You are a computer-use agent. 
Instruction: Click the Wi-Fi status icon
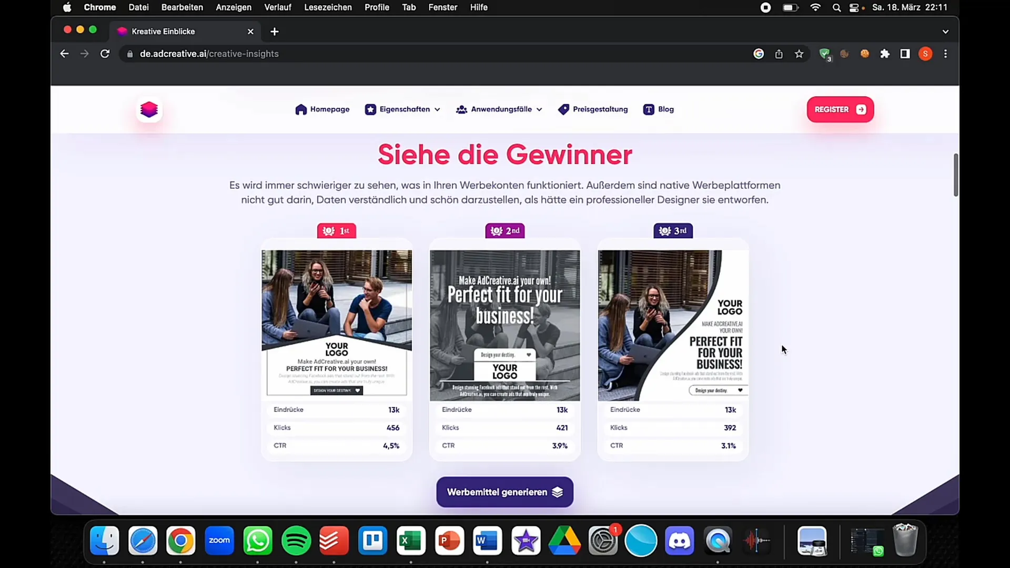click(815, 7)
